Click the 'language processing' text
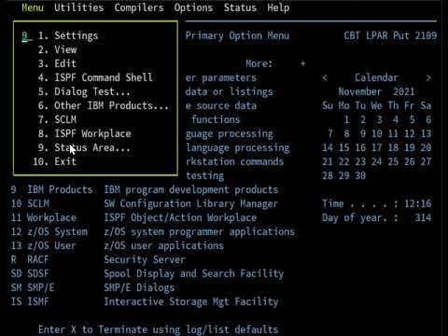The height and width of the screenshot is (336, 448). (238, 147)
